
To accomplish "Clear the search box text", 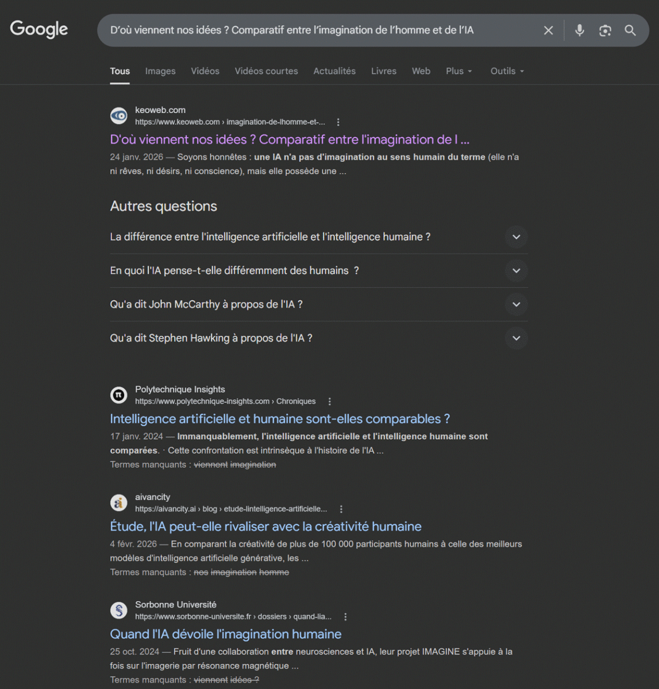I will [x=548, y=30].
